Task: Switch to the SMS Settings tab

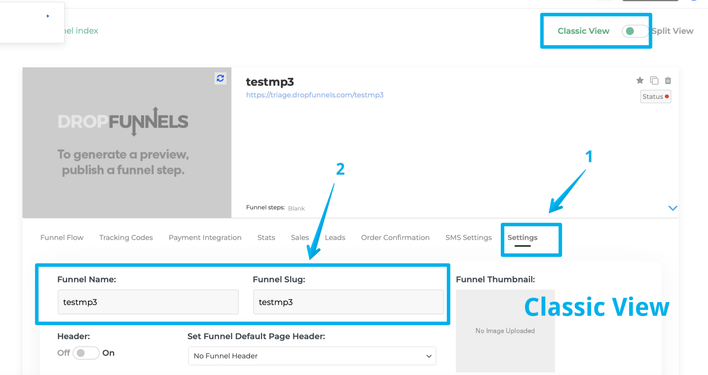Action: (468, 237)
